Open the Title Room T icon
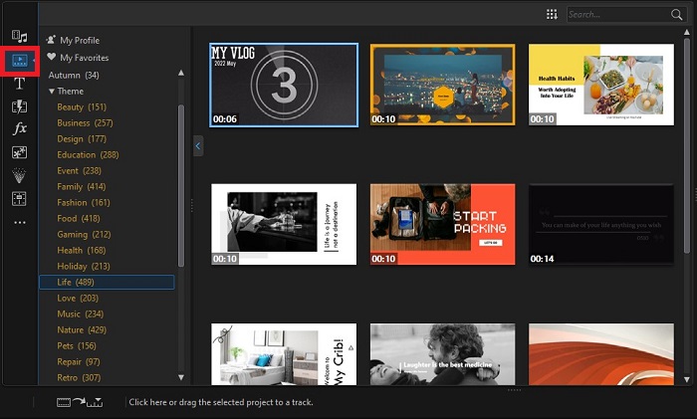Viewport: 697px width, 419px height. pos(20,83)
